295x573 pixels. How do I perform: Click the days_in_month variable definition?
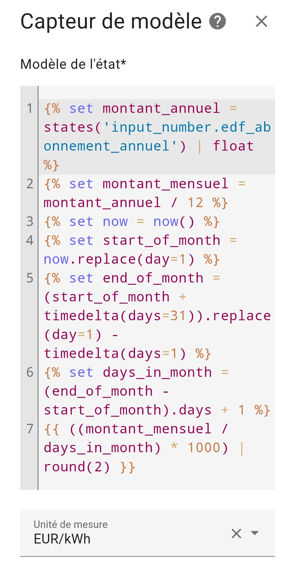coord(157,372)
